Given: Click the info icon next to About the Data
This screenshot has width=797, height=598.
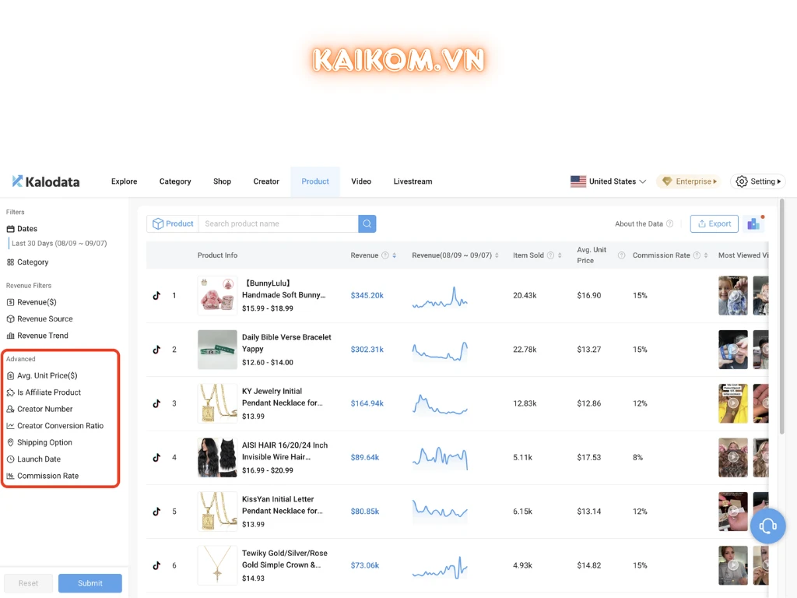Looking at the screenshot, I should pos(669,223).
